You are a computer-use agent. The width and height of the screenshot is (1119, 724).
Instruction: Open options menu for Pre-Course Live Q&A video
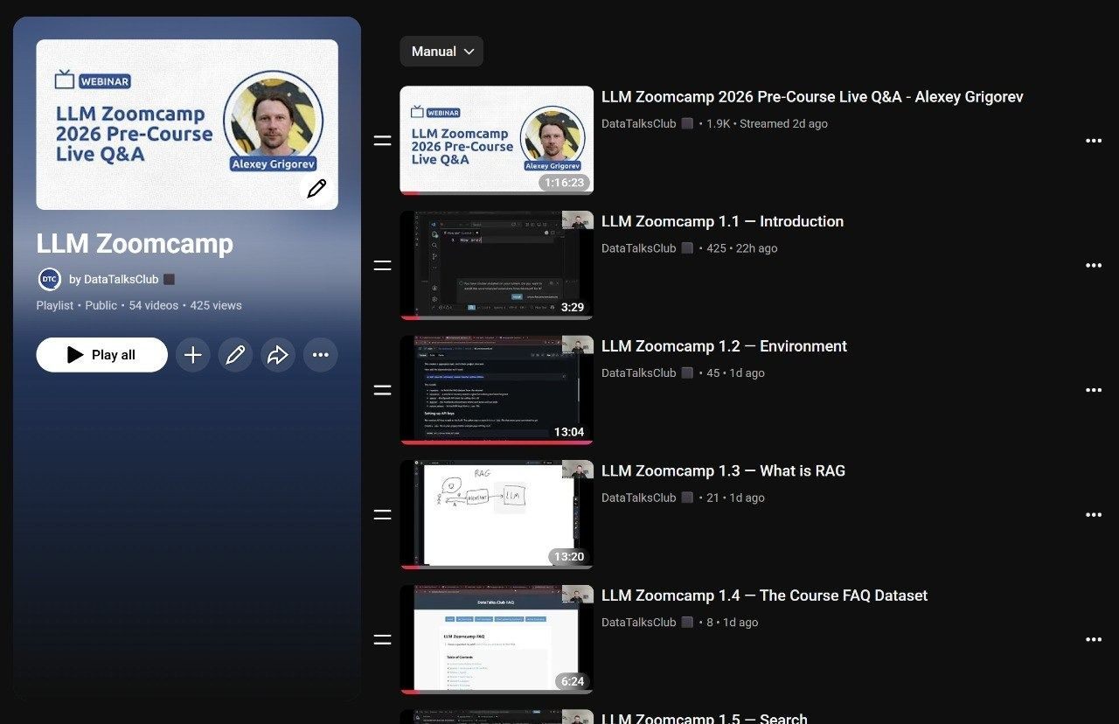click(x=1093, y=141)
